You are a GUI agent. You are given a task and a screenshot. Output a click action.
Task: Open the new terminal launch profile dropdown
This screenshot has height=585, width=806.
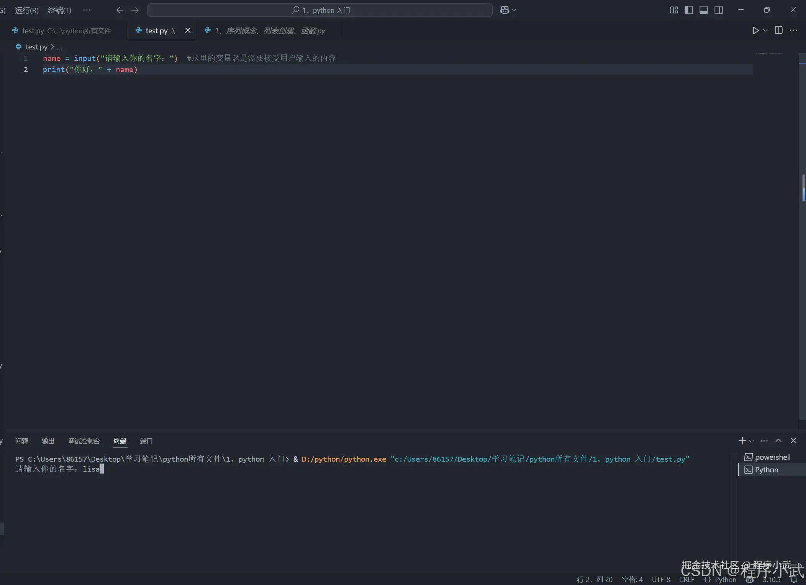[752, 441]
